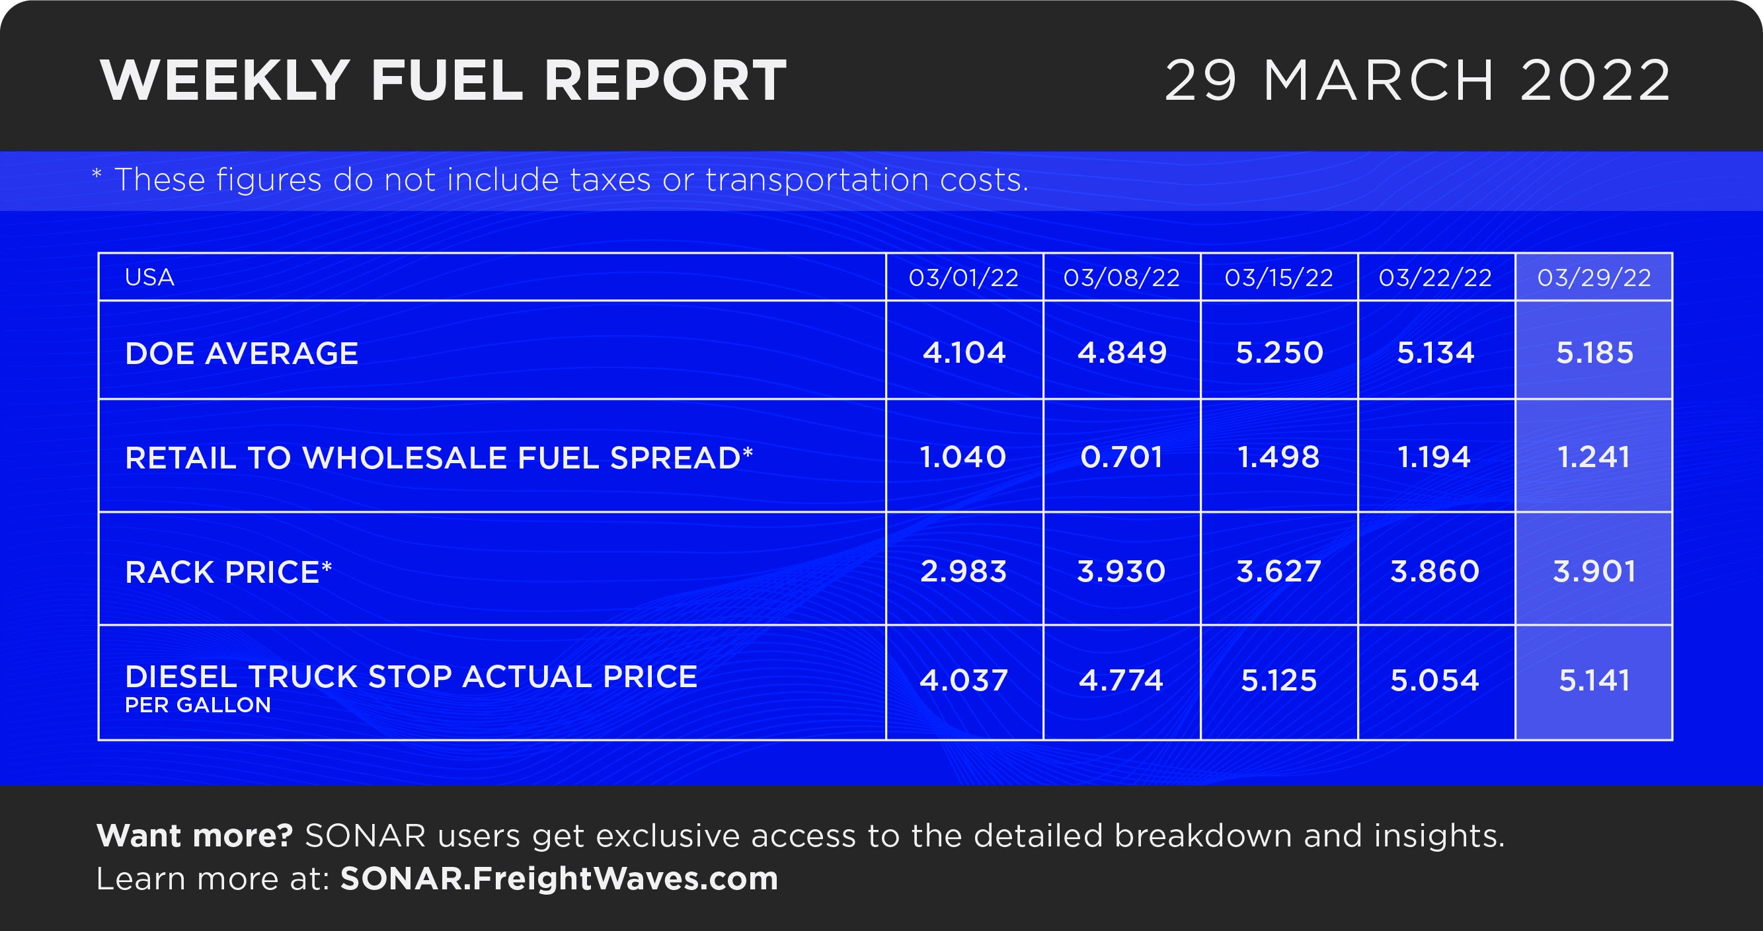Click the 03/15/22 column header

[x=1278, y=278]
